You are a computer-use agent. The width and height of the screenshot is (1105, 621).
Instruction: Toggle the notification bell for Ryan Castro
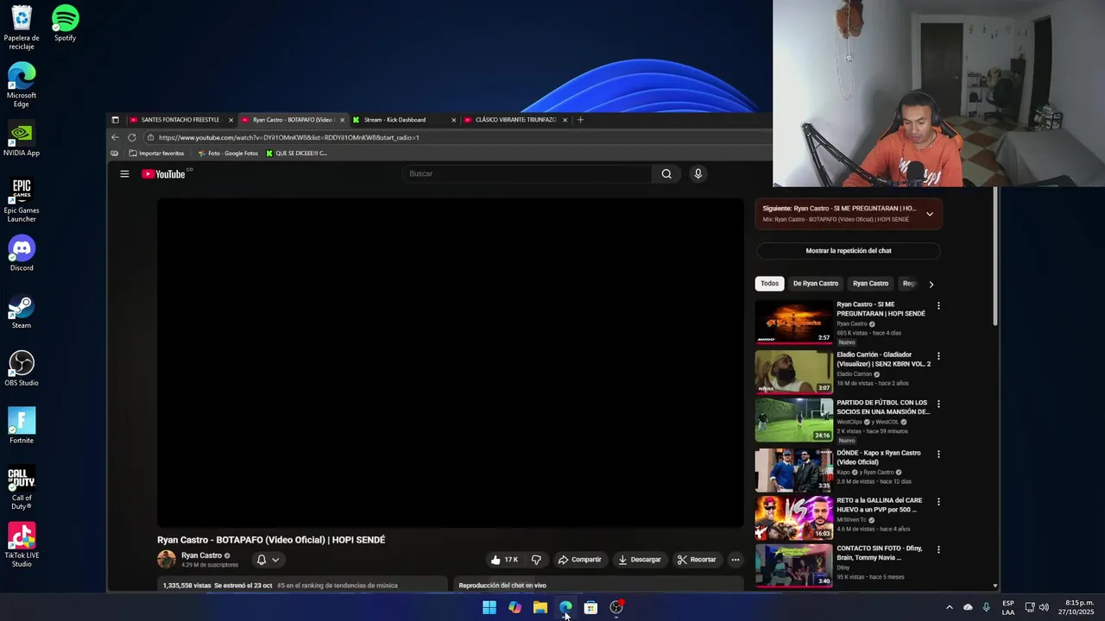click(262, 560)
